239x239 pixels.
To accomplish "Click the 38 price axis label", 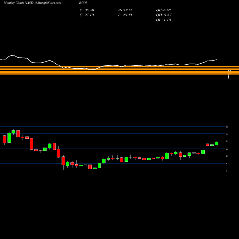I will (227, 127).
